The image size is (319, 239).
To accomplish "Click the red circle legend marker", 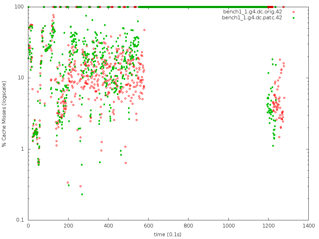I will [293, 12].
